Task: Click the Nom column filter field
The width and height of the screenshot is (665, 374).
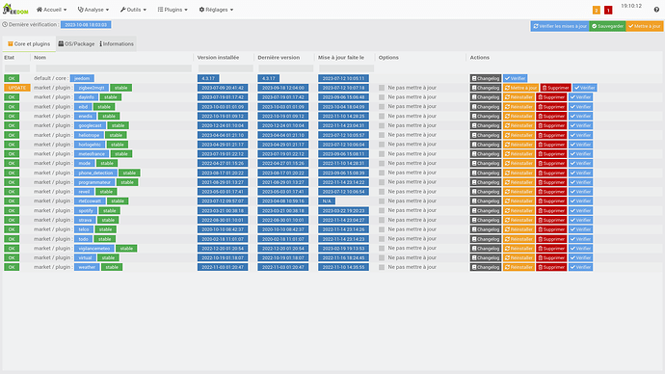Action: pyautogui.click(x=113, y=68)
